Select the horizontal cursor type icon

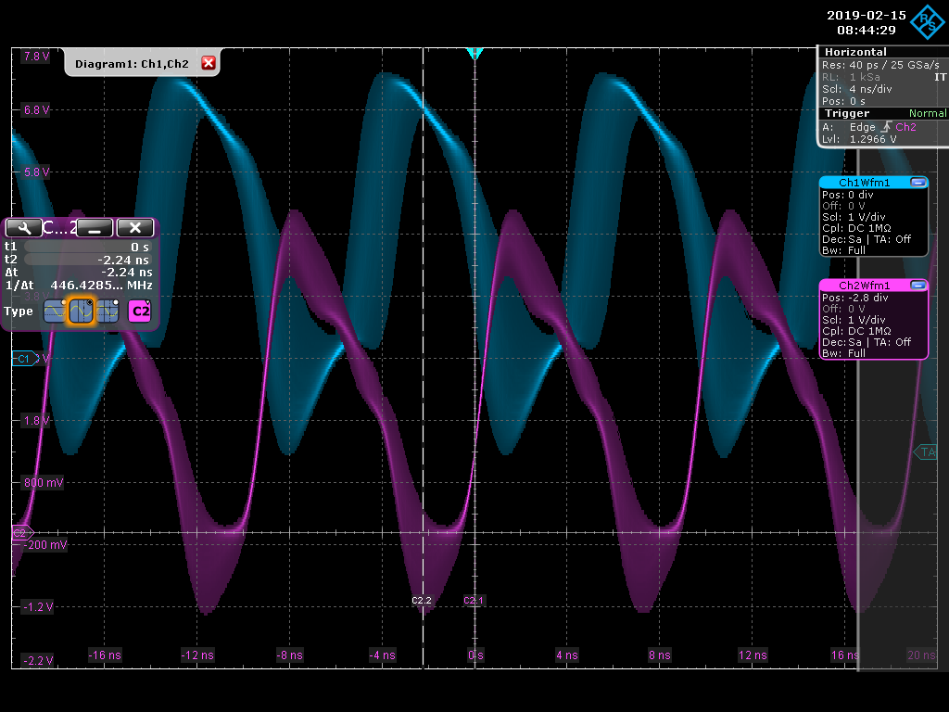tap(56, 311)
